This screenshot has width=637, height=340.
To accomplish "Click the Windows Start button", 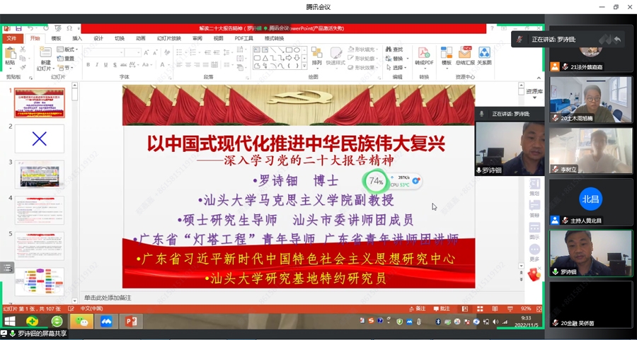I will tap(9, 322).
